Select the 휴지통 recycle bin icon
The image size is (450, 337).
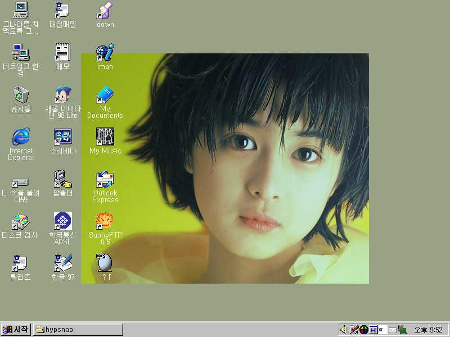click(21, 94)
